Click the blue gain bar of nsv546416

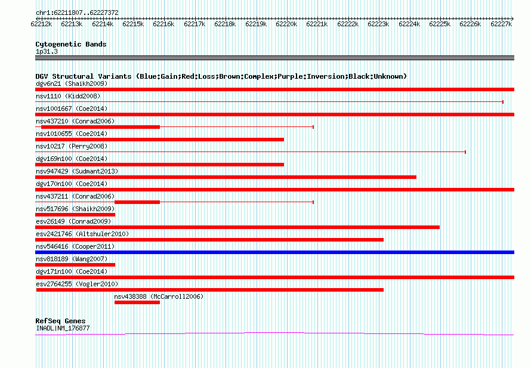click(274, 252)
